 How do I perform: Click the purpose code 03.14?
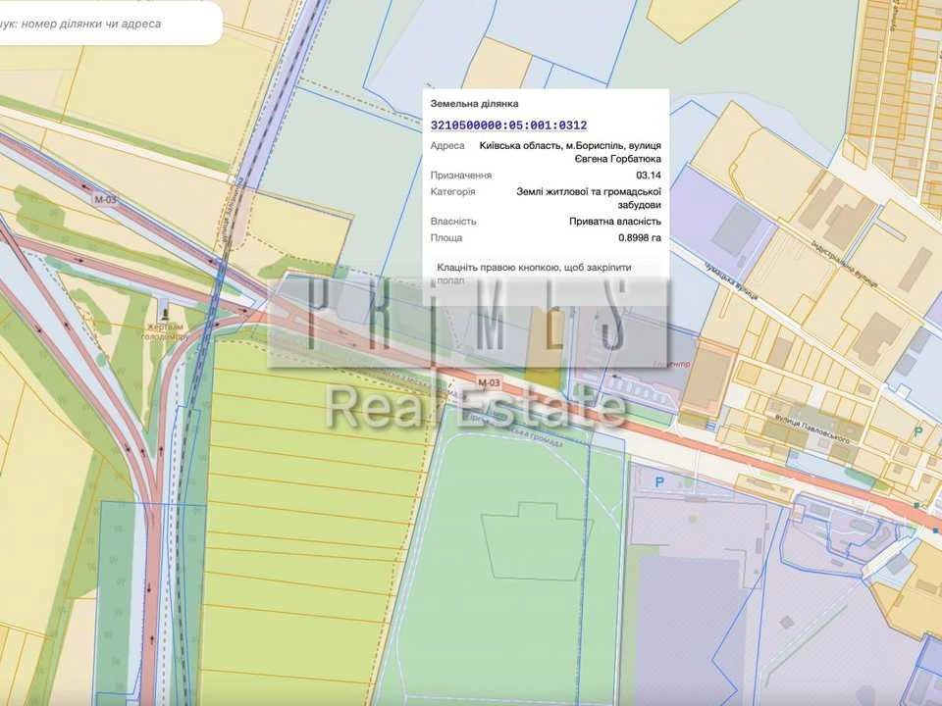(x=649, y=176)
